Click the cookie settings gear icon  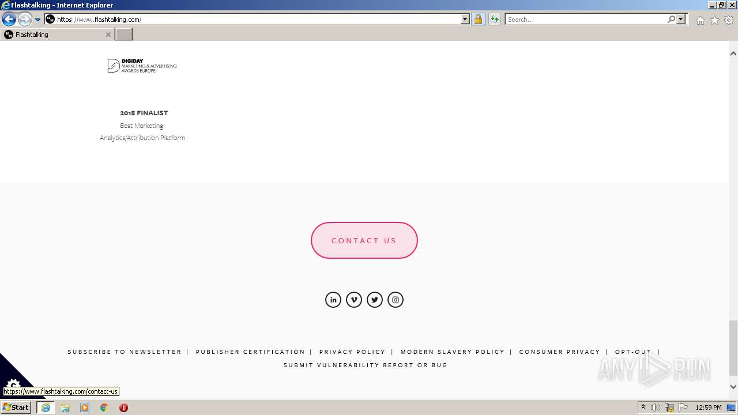click(13, 383)
